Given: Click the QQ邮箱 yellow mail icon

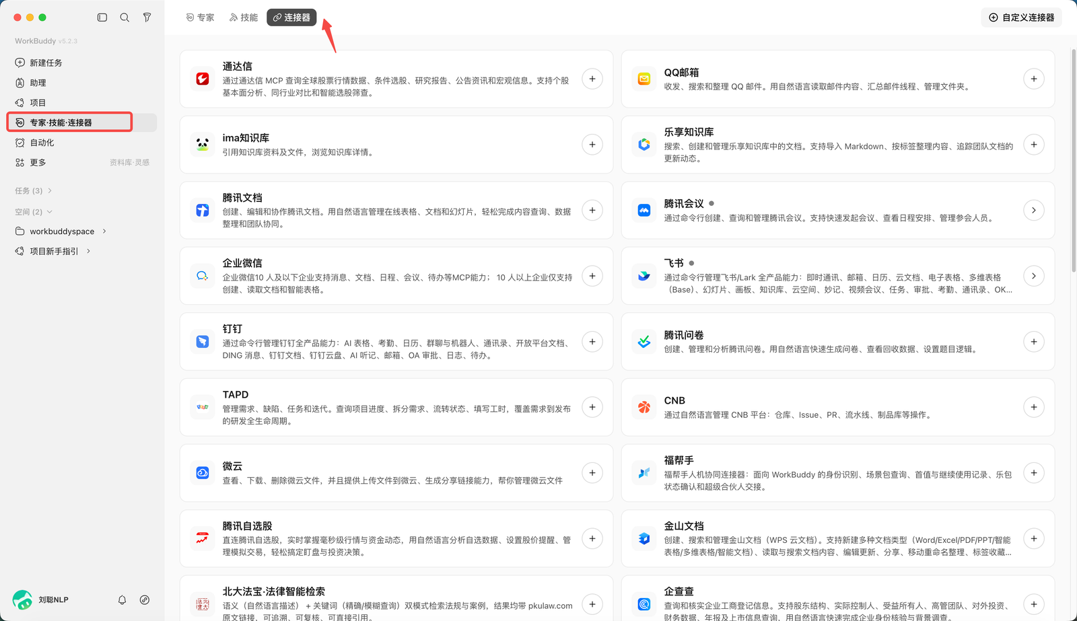Looking at the screenshot, I should (644, 79).
